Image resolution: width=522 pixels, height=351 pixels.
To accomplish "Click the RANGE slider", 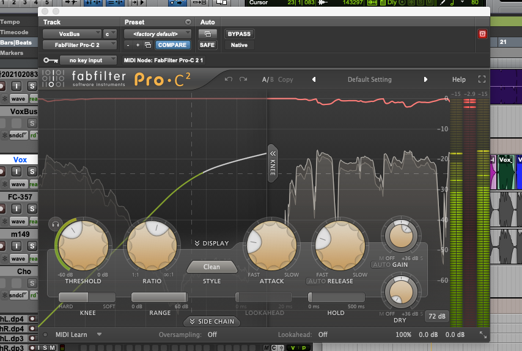I will (160, 297).
